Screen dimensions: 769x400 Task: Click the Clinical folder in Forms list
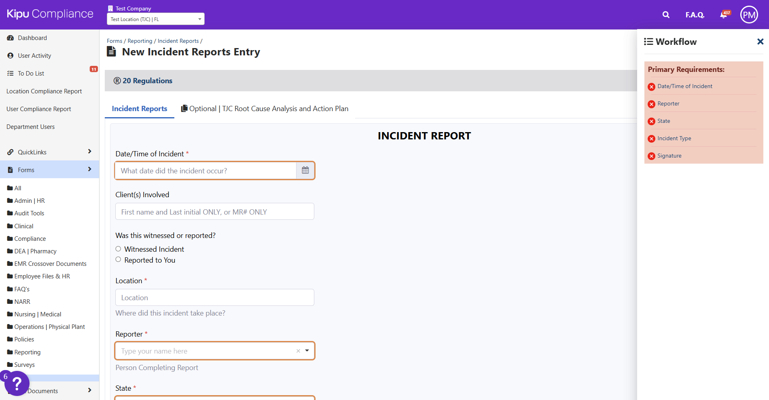(x=24, y=226)
